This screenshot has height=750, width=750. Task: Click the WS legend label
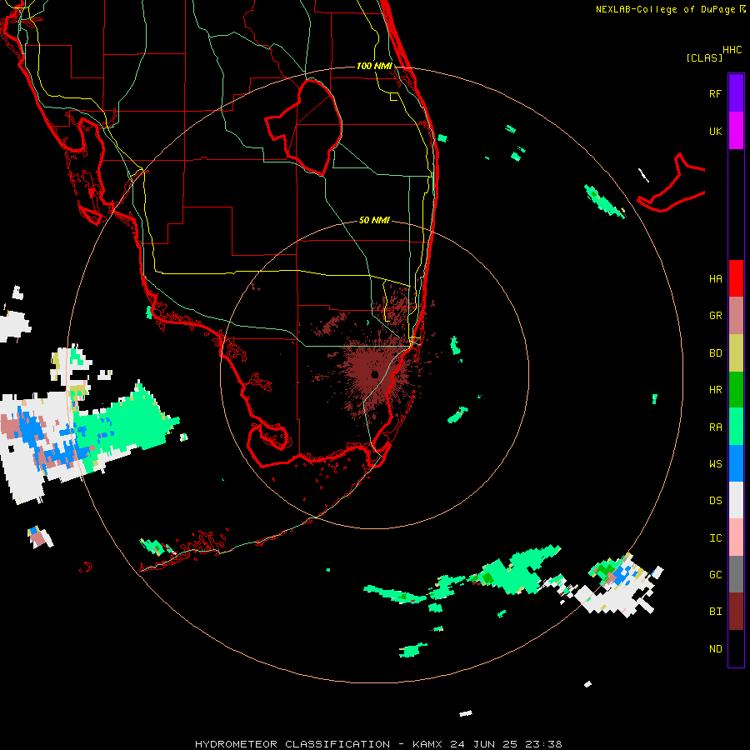[x=715, y=464]
